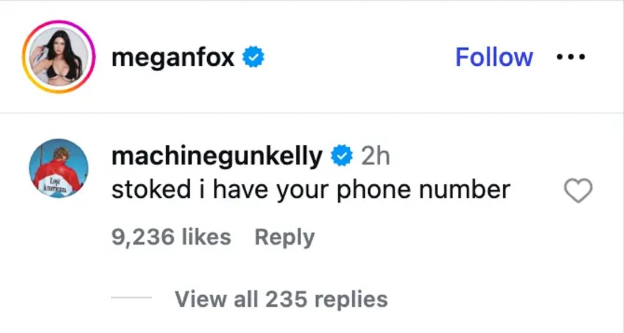Click the 'likes' label under the comment

click(206, 237)
